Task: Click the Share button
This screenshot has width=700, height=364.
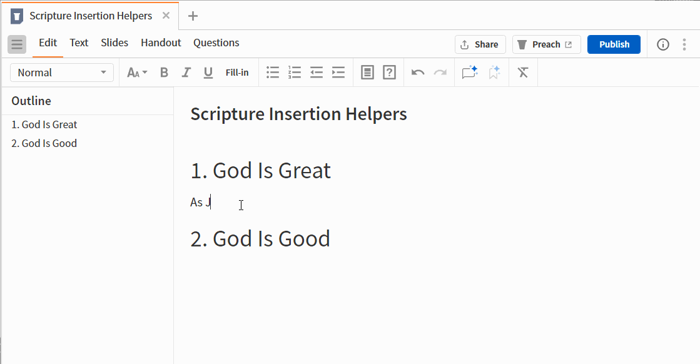Action: [480, 44]
